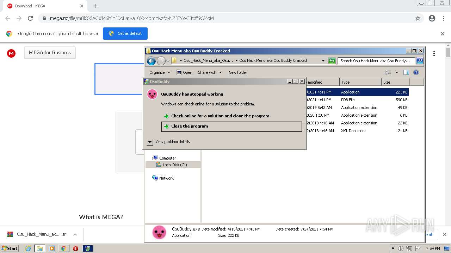
Task: Show hidden tray icons arrow
Action: coord(393,248)
